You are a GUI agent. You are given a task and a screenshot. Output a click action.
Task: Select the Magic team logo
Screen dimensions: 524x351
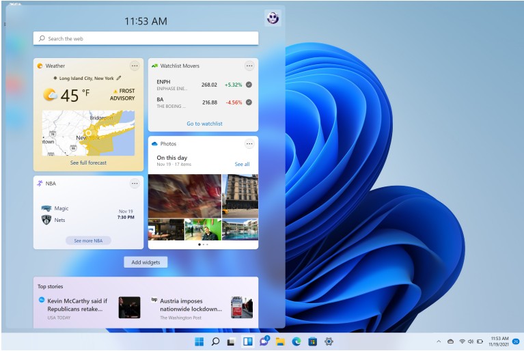[x=46, y=208]
